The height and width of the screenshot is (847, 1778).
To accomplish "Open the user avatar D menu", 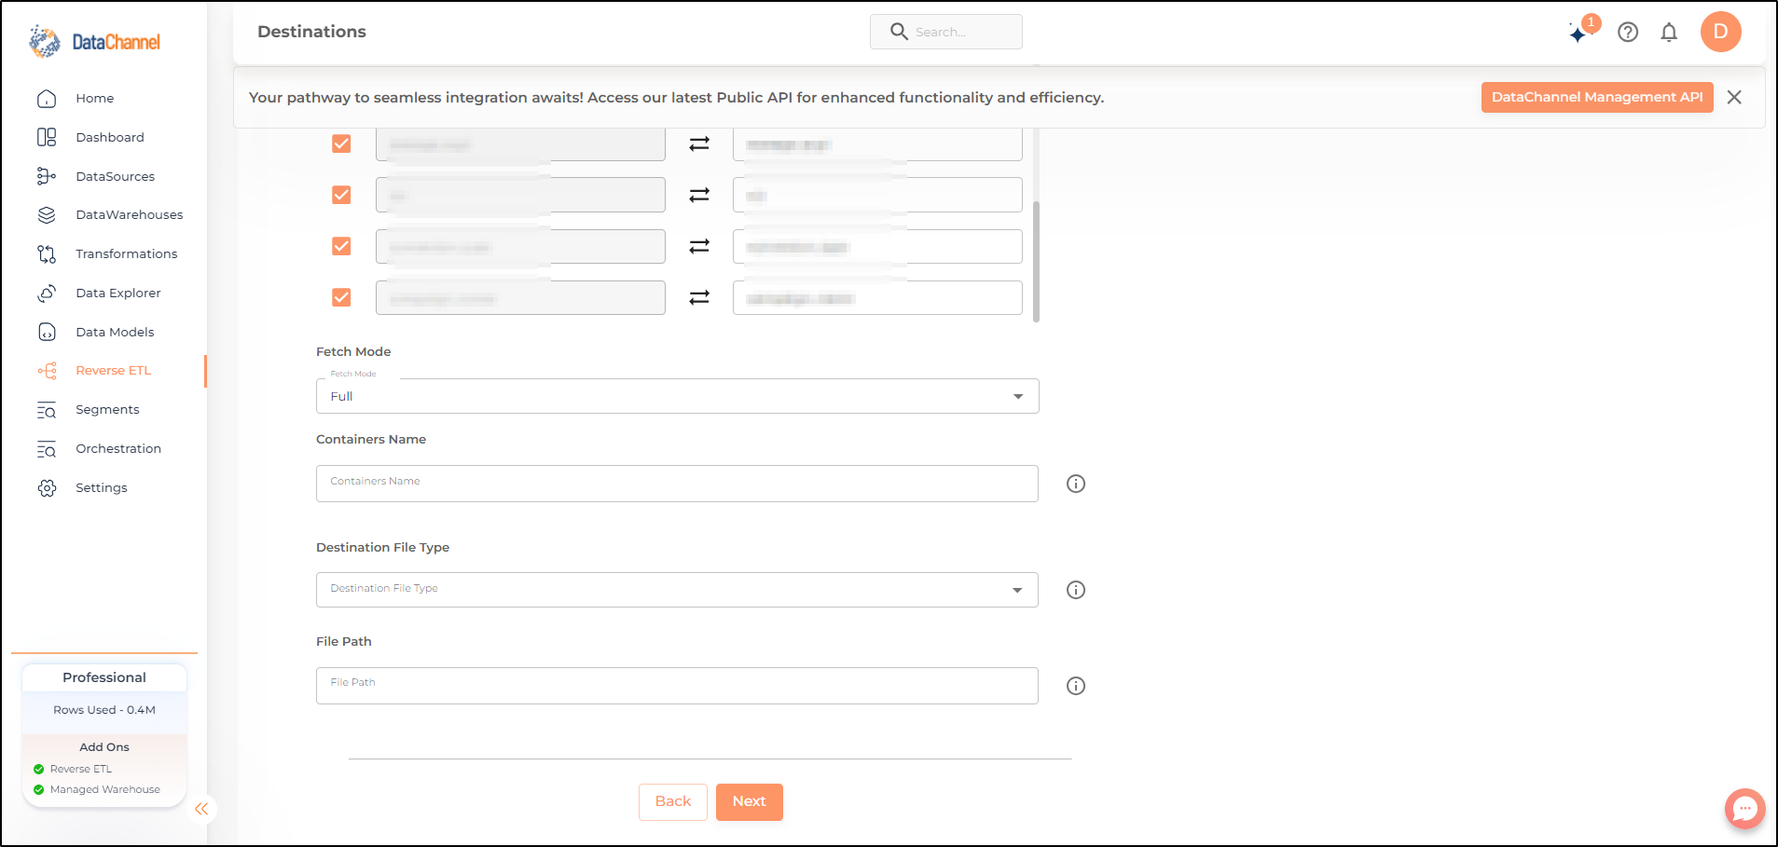I will (x=1720, y=32).
